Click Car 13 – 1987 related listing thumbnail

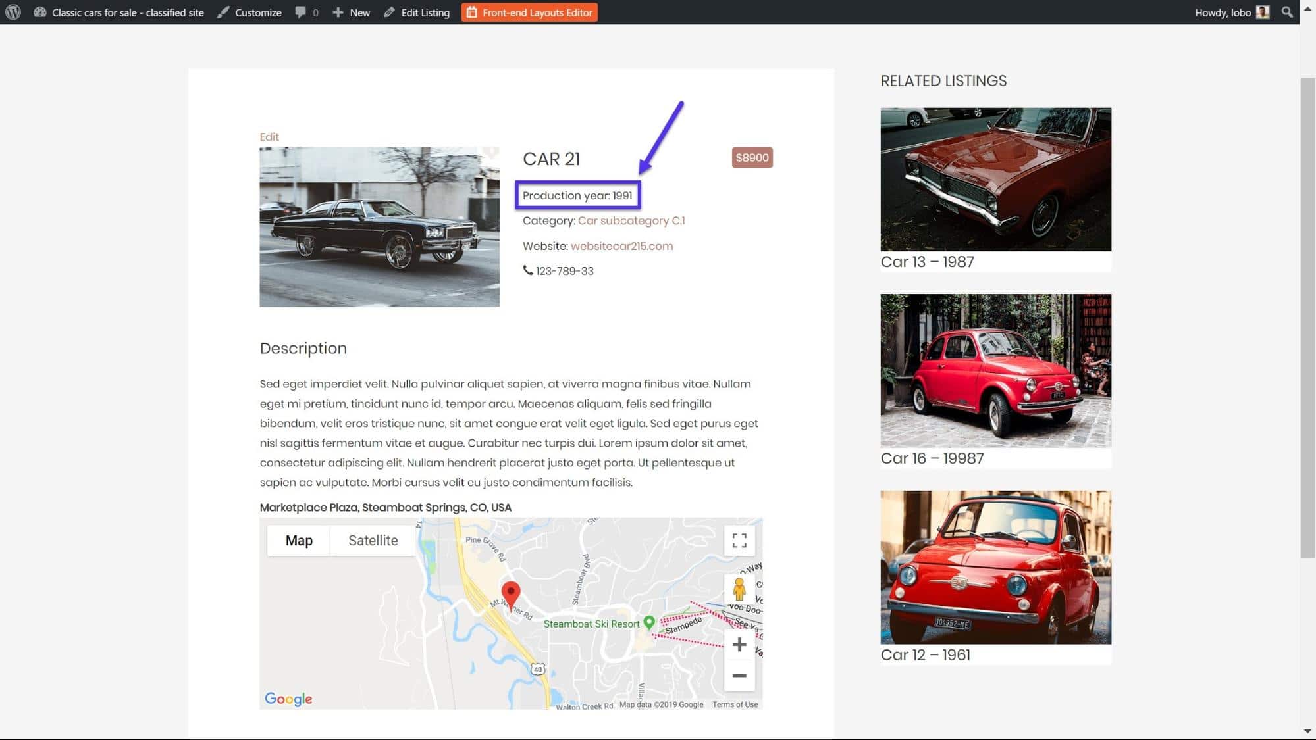coord(996,179)
